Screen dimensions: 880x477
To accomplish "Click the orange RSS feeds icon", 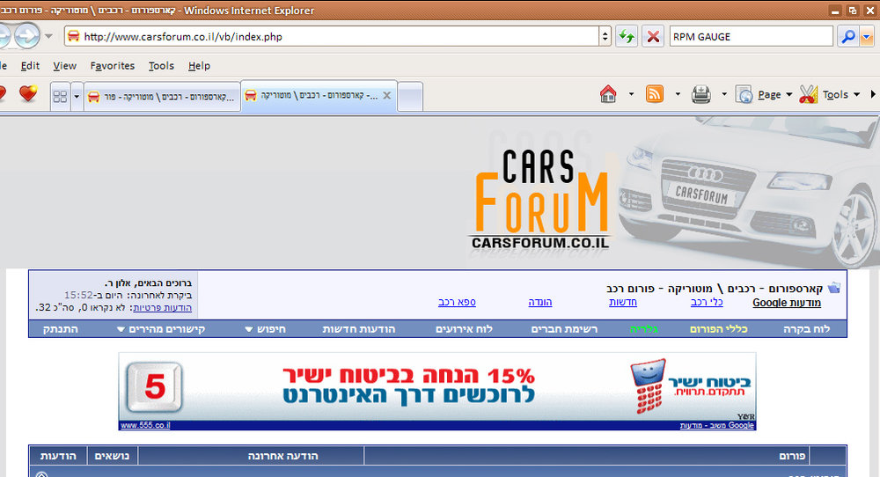I will pos(655,94).
